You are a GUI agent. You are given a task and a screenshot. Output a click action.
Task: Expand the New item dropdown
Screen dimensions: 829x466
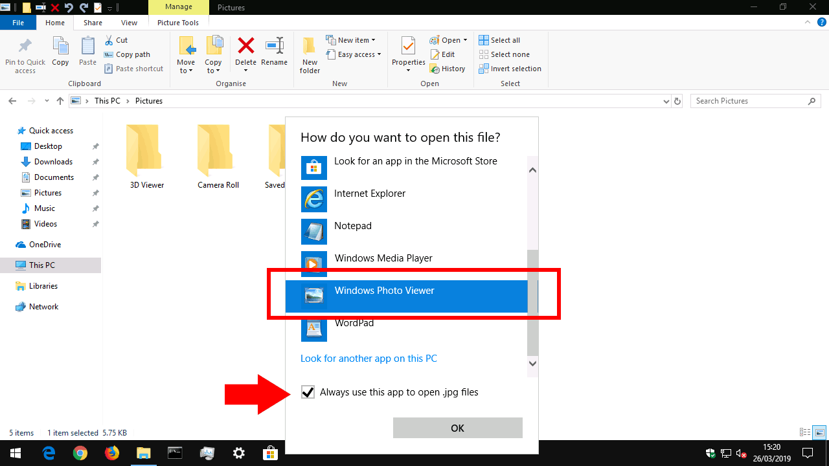click(x=373, y=41)
